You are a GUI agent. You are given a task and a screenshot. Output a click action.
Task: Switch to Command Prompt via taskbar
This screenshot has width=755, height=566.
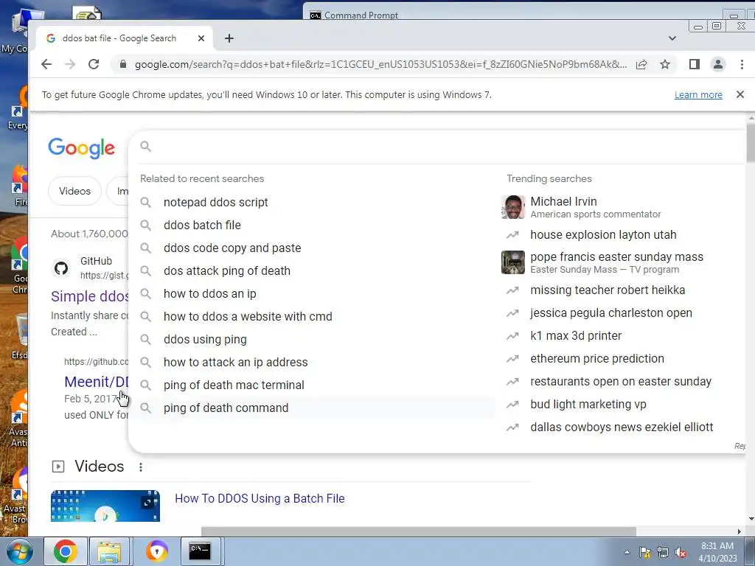point(200,551)
